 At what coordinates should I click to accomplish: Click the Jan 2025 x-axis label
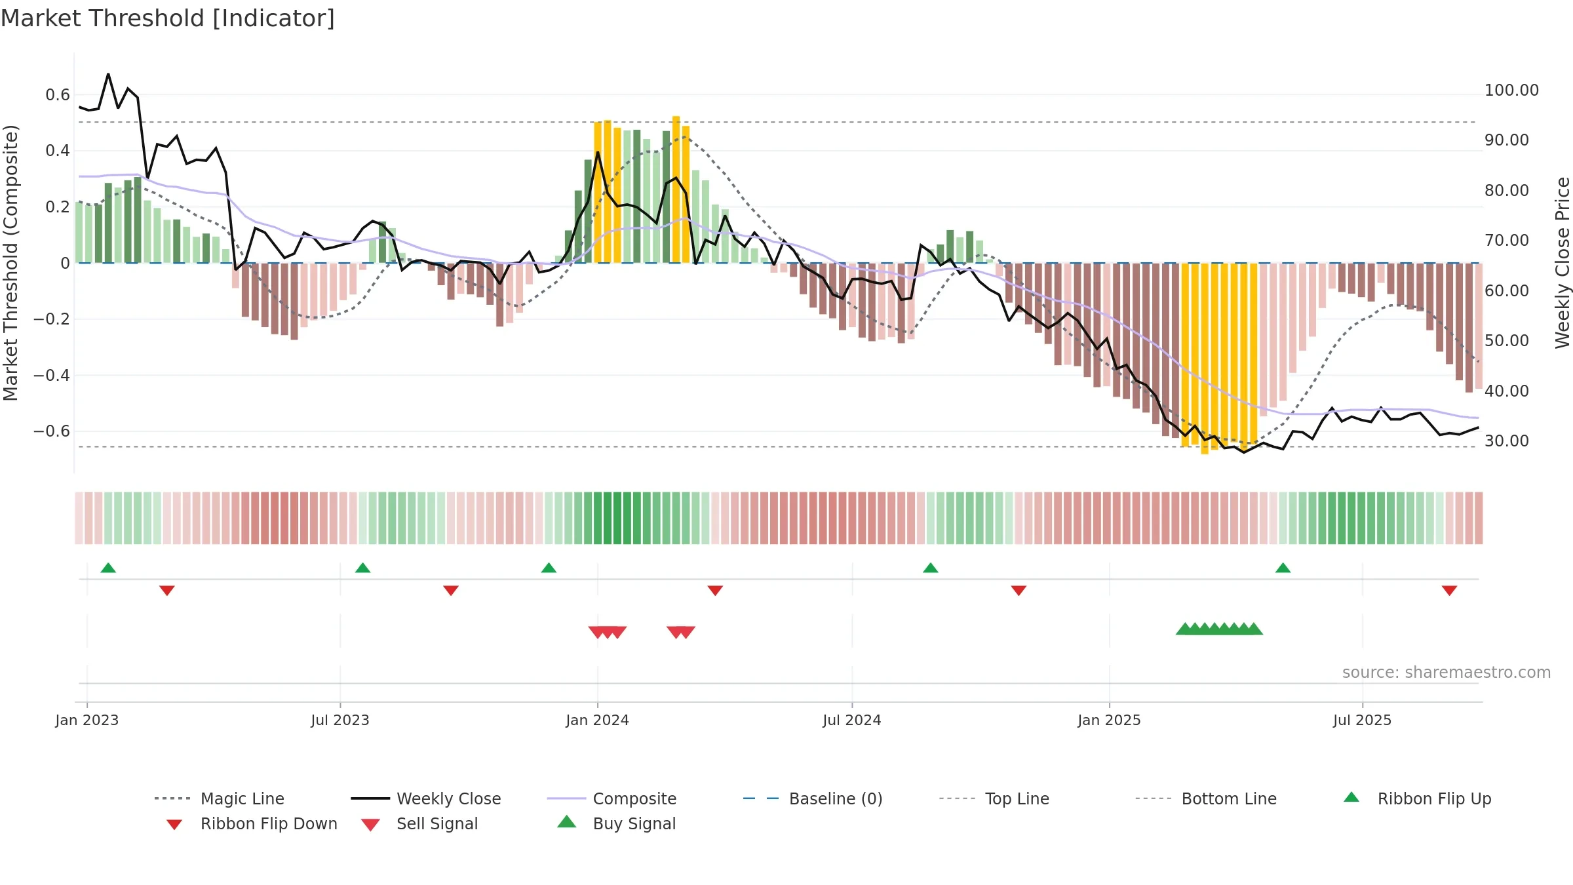coord(1110,720)
